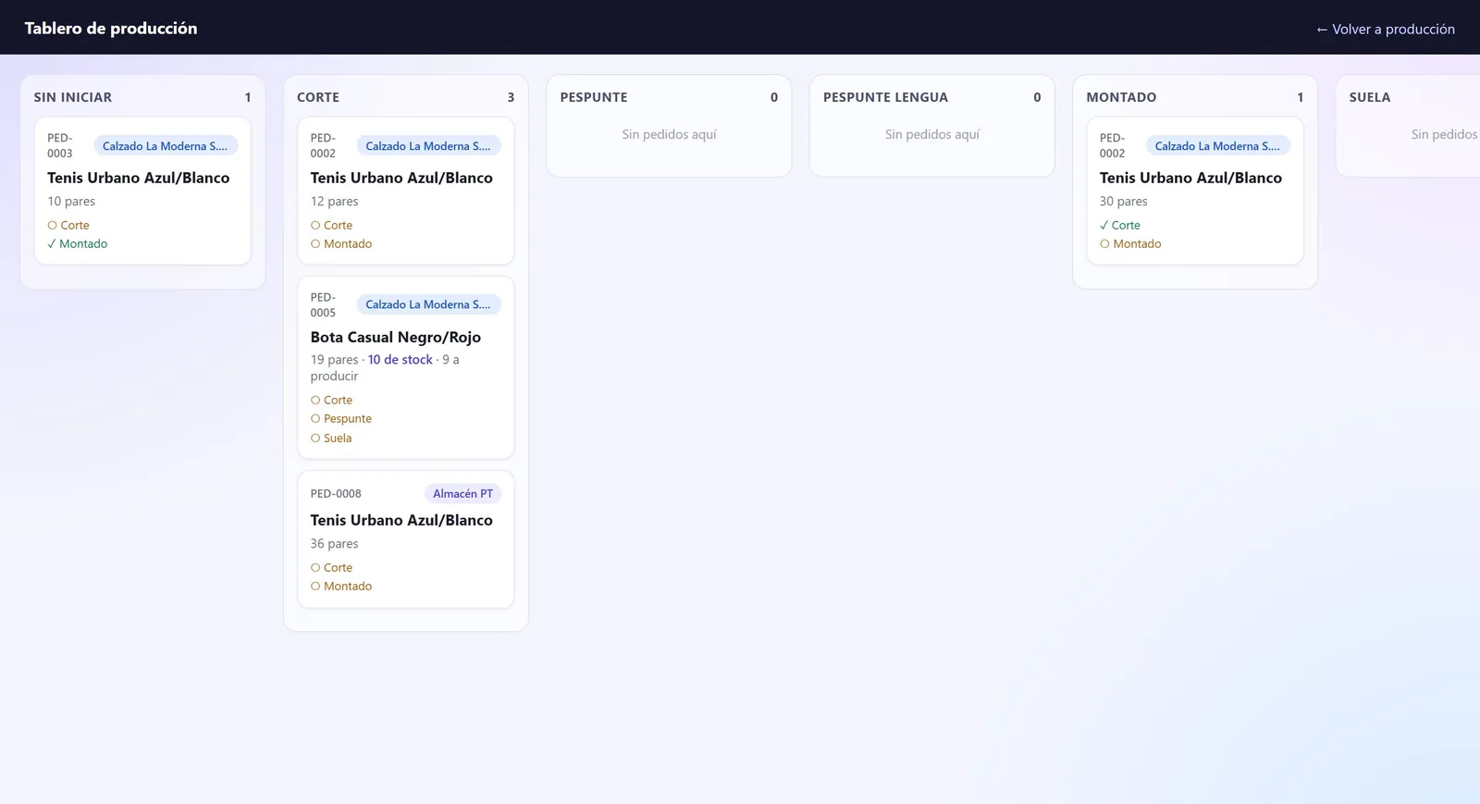Click PESPUNTE column header
The image size is (1480, 804).
[x=594, y=97]
